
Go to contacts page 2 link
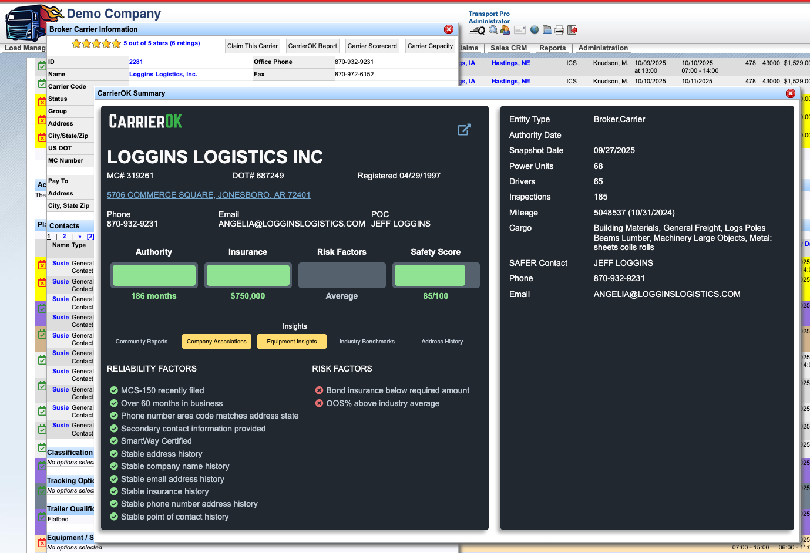(x=64, y=236)
